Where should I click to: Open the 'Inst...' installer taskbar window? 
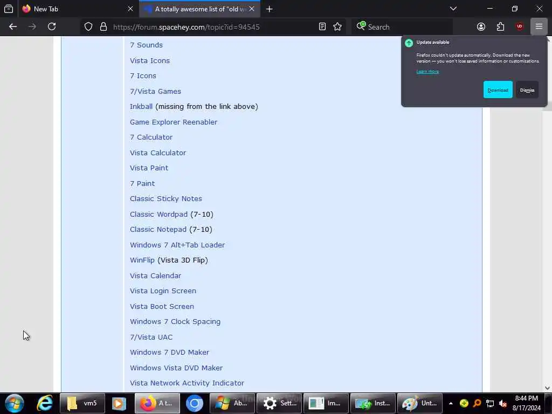(x=373, y=403)
